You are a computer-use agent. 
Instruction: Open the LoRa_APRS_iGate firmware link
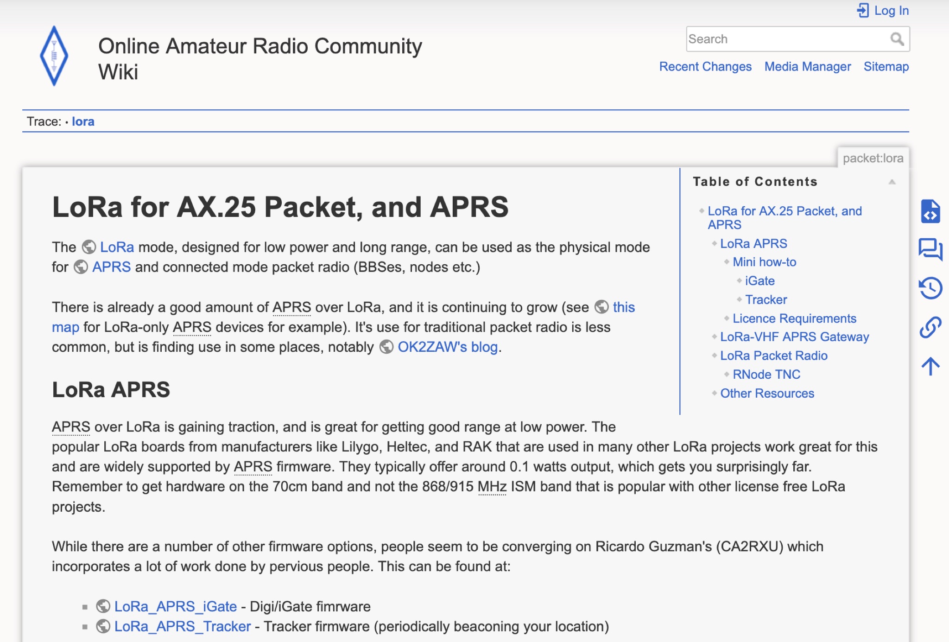click(x=175, y=606)
